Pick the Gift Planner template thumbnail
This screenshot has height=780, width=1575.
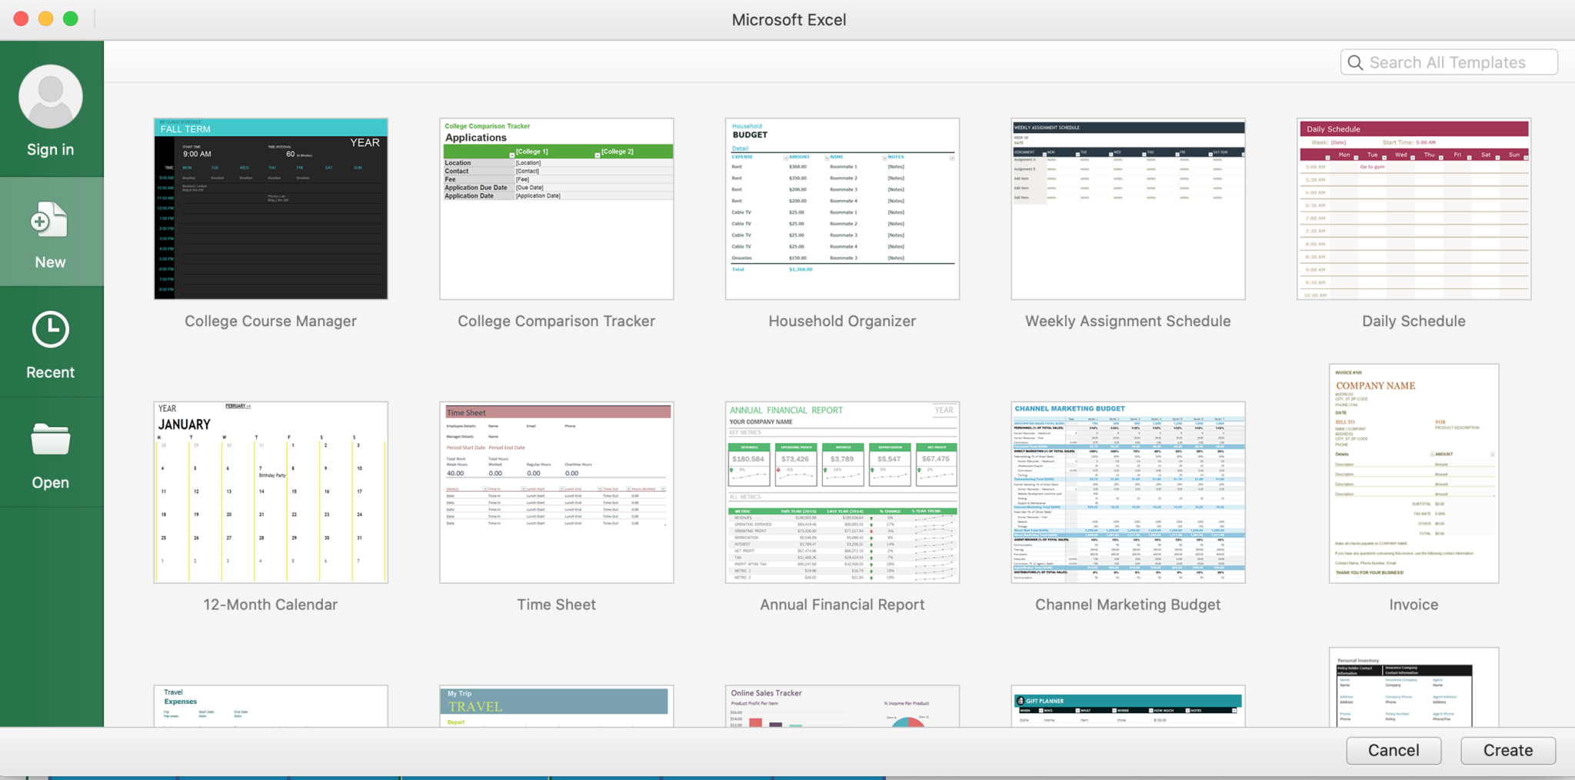(x=1128, y=706)
